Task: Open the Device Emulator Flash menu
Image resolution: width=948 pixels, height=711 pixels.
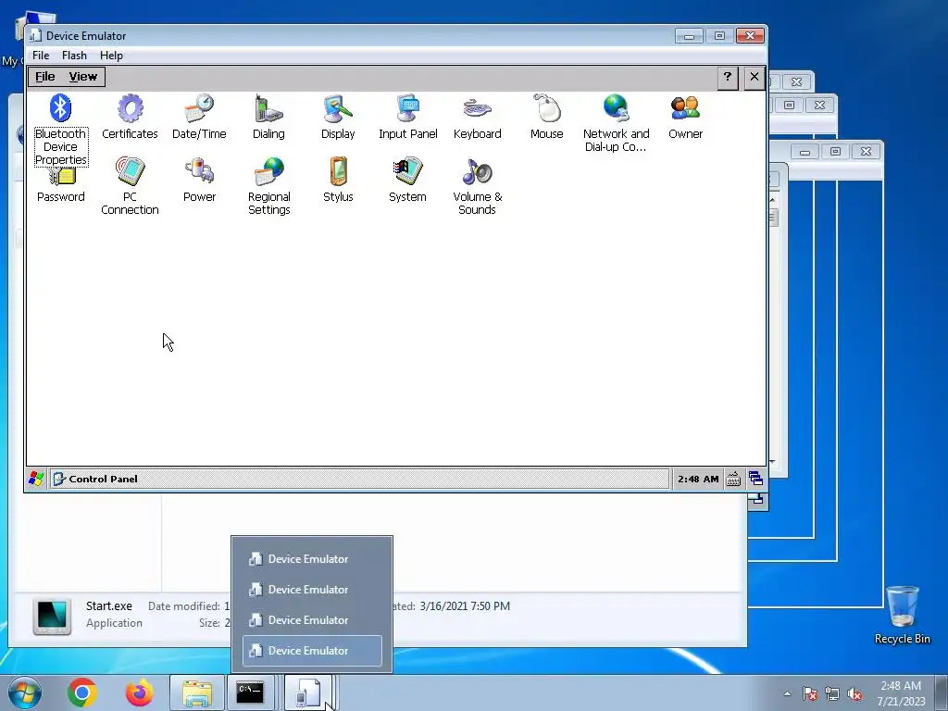Action: 74,56
